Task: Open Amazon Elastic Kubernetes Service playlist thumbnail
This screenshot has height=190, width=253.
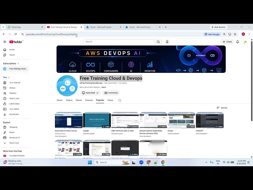Action: tap(153, 120)
